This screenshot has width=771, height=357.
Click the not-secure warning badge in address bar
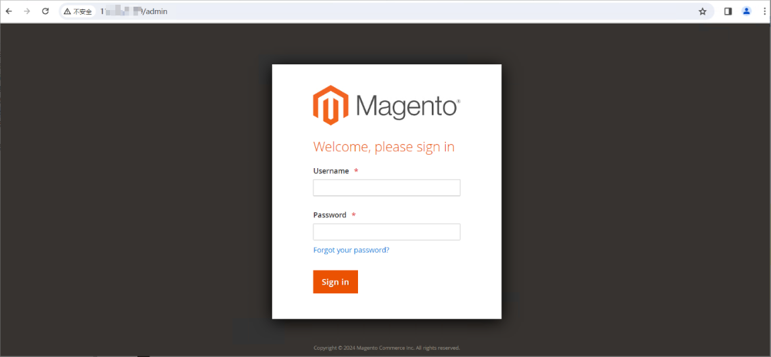[x=78, y=11]
